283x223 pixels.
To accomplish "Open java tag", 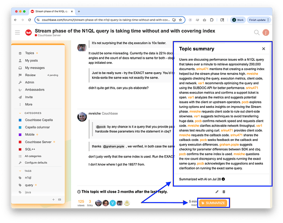I will tap(28, 192).
